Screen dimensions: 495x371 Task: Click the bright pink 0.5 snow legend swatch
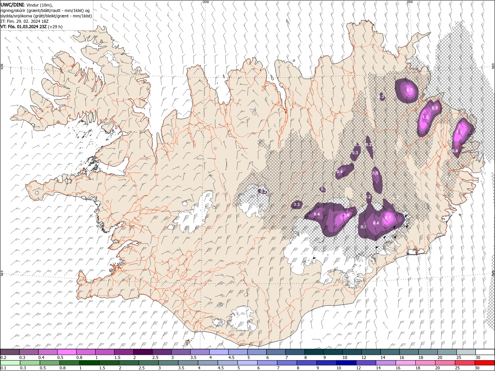point(67,352)
